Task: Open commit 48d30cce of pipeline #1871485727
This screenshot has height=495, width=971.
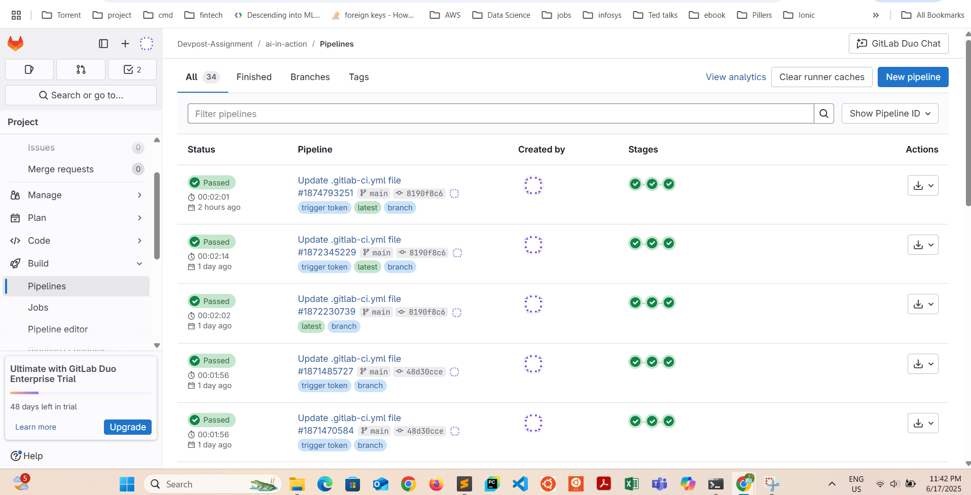Action: 424,372
